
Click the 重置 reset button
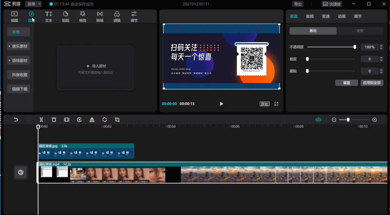click(347, 83)
